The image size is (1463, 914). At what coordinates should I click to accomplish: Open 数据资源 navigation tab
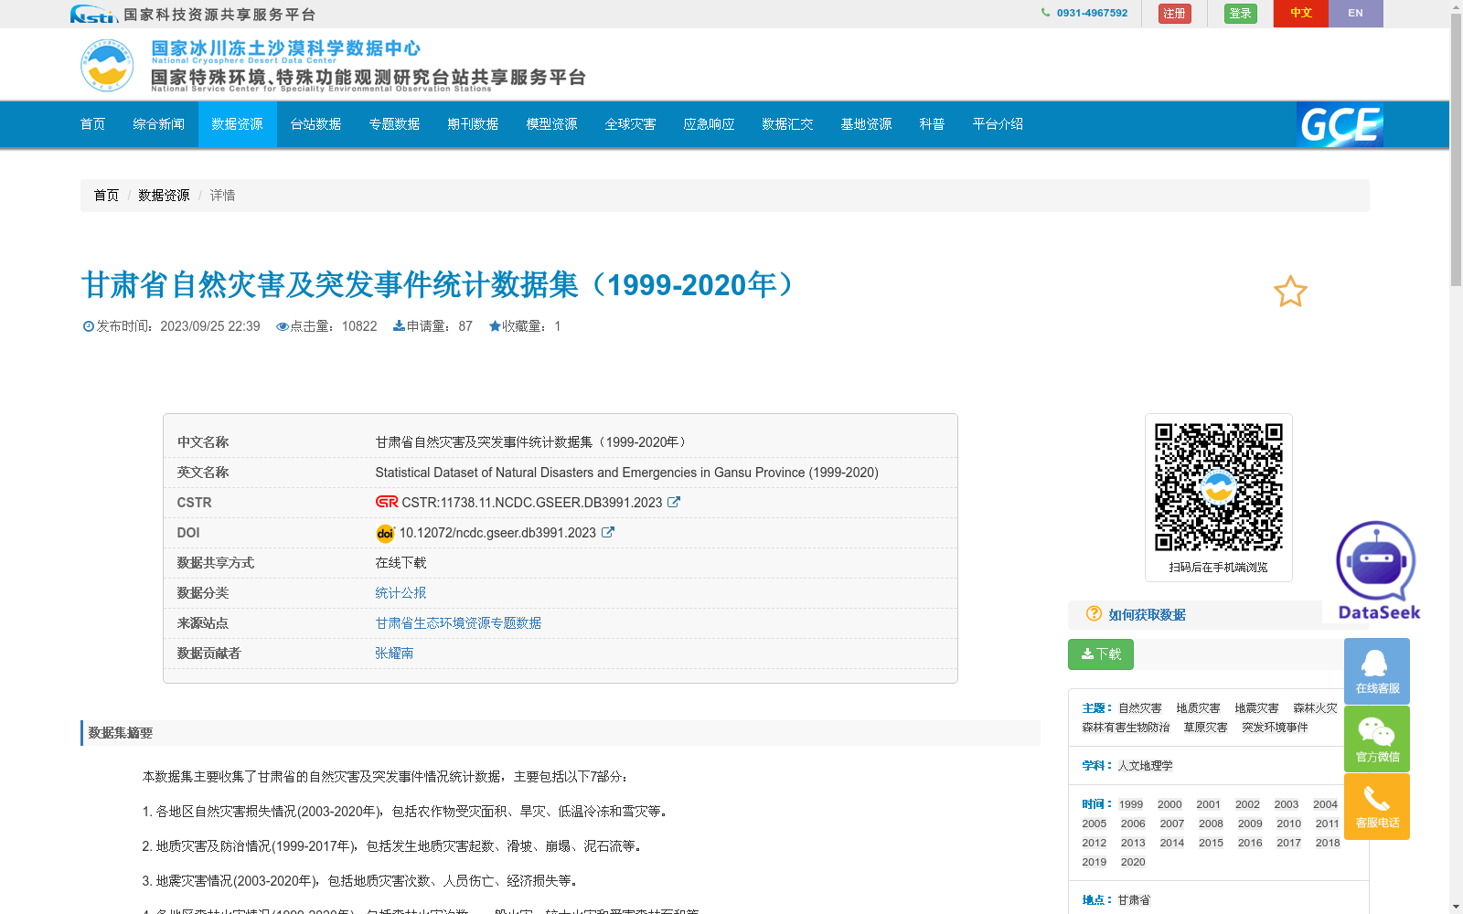click(x=238, y=124)
